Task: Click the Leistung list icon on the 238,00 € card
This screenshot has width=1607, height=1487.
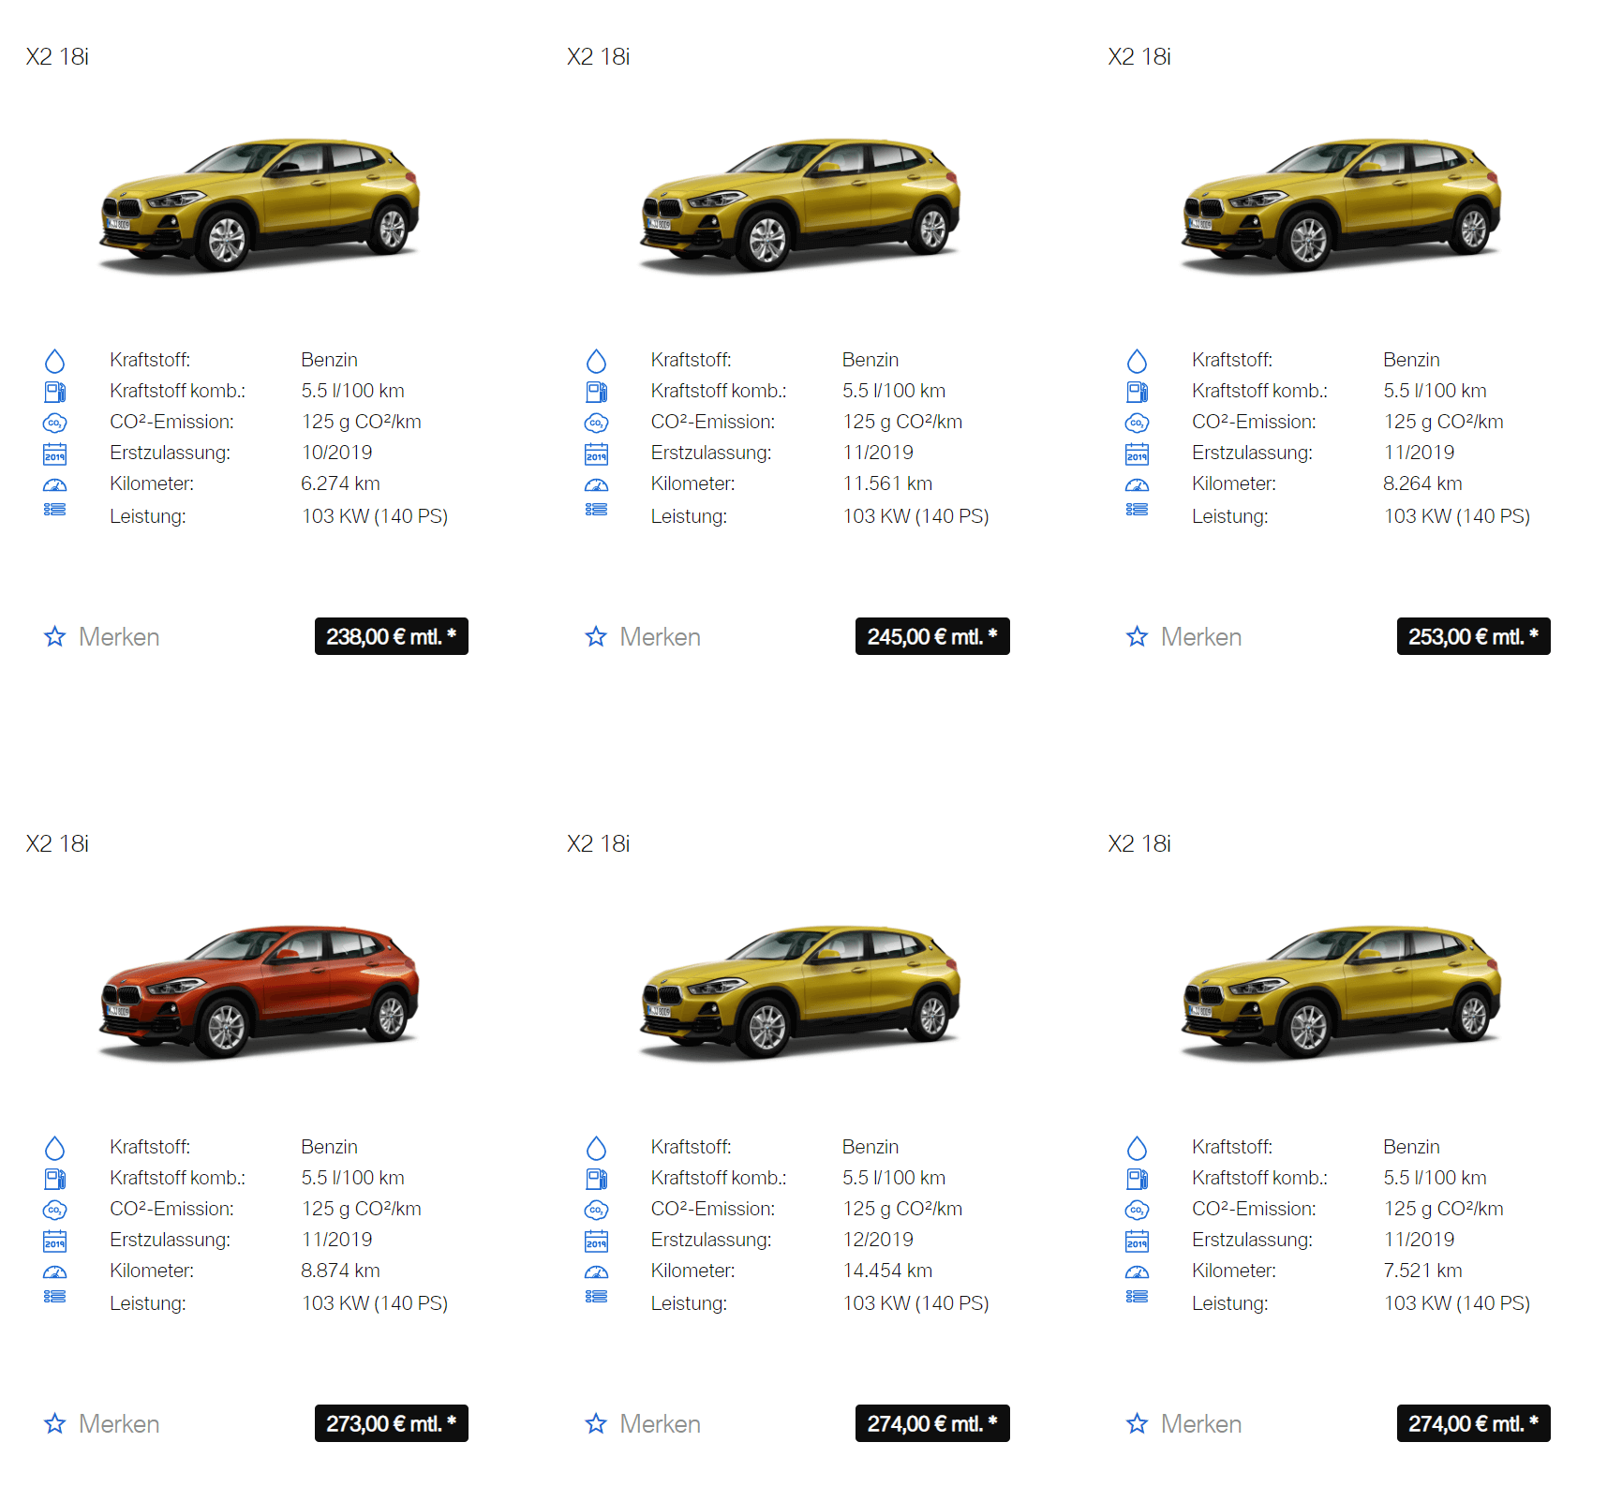Action: (x=55, y=510)
